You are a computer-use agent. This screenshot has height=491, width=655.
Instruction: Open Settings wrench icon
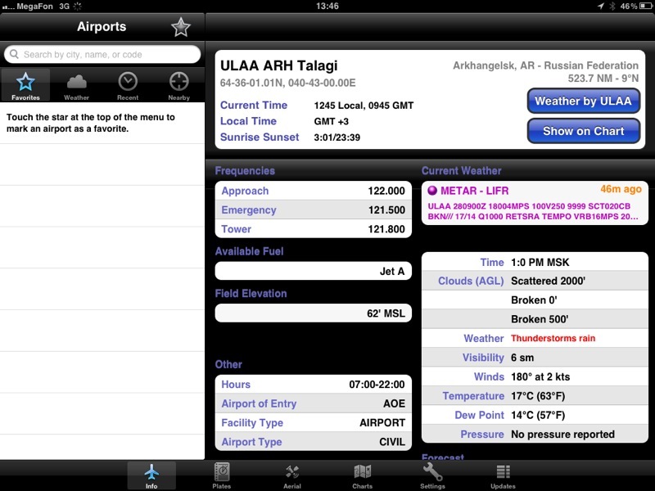433,475
